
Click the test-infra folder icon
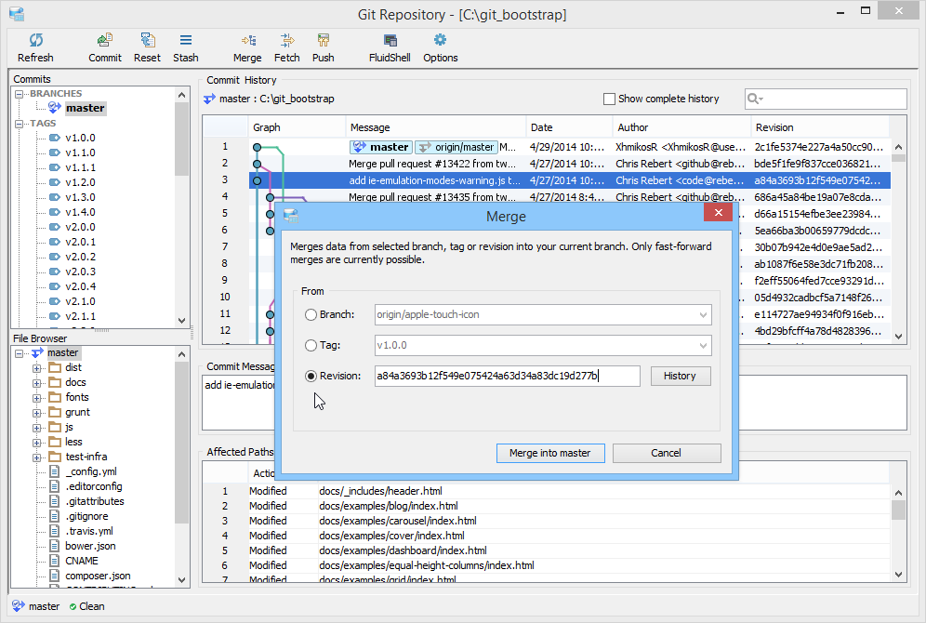click(55, 457)
